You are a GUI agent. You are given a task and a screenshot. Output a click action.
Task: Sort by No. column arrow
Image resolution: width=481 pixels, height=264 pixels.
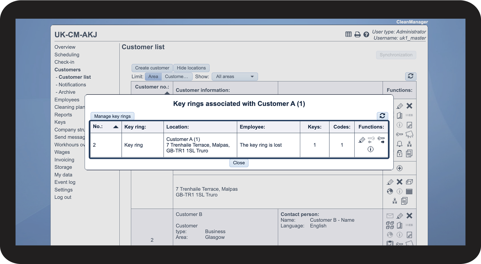(x=116, y=127)
